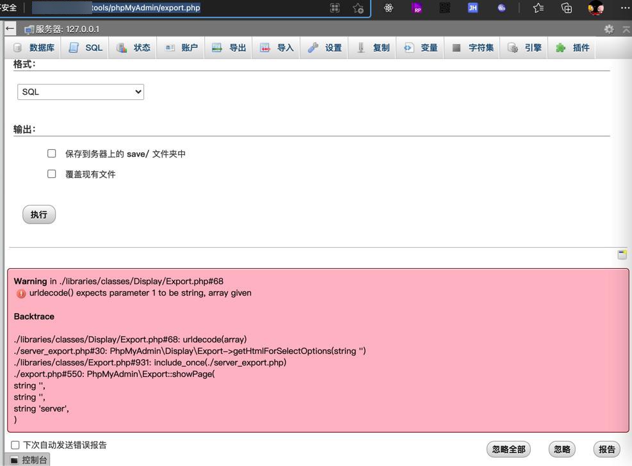Open the 插件 tab label
Image resolution: width=632 pixels, height=466 pixels.
pos(581,47)
